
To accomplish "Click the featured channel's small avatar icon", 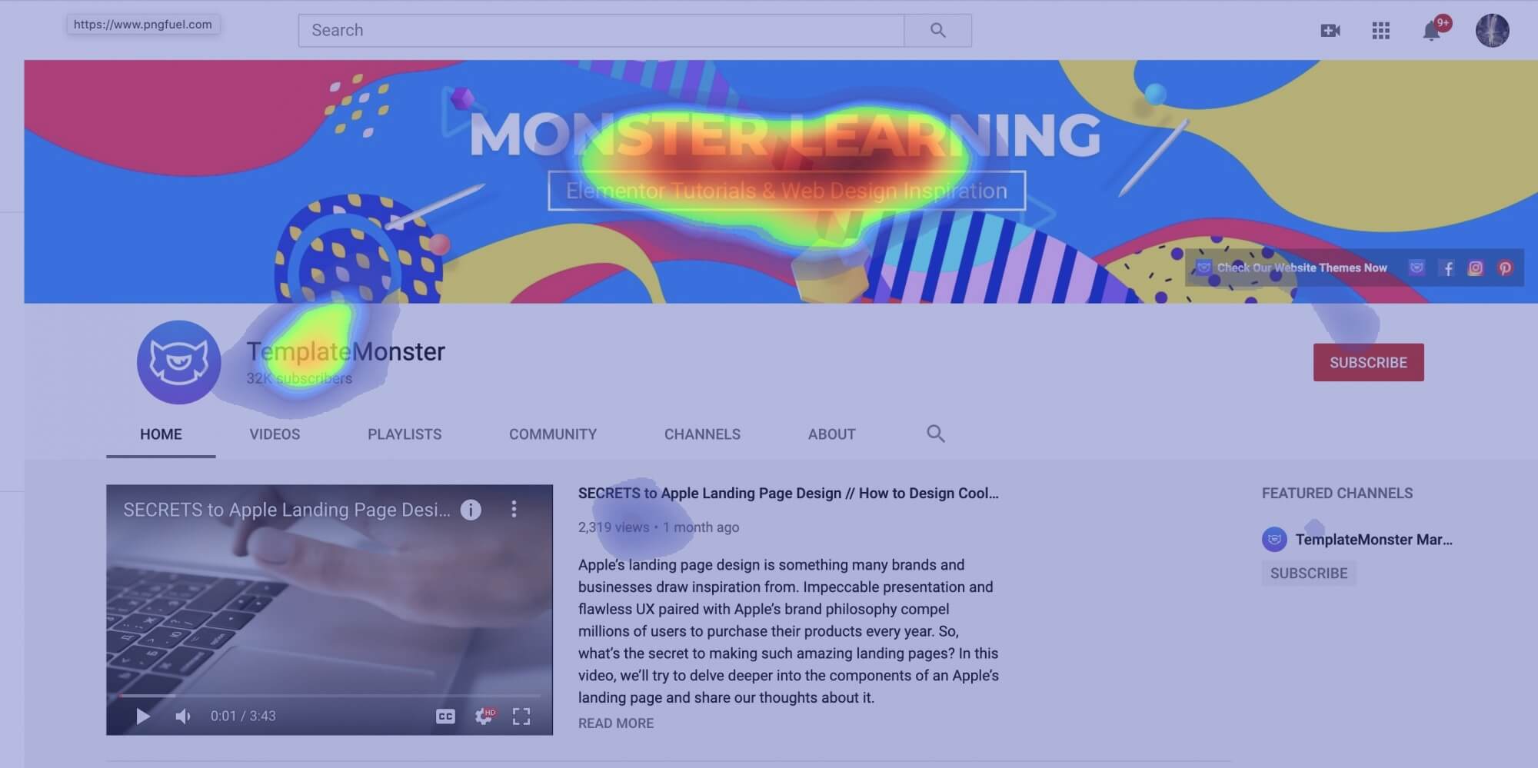I will [1274, 540].
